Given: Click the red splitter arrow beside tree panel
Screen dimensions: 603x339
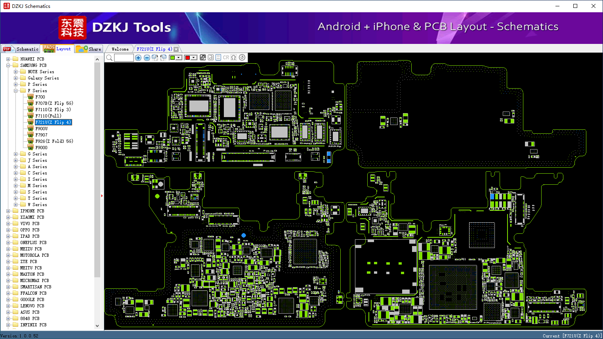Looking at the screenshot, I should coord(102,195).
